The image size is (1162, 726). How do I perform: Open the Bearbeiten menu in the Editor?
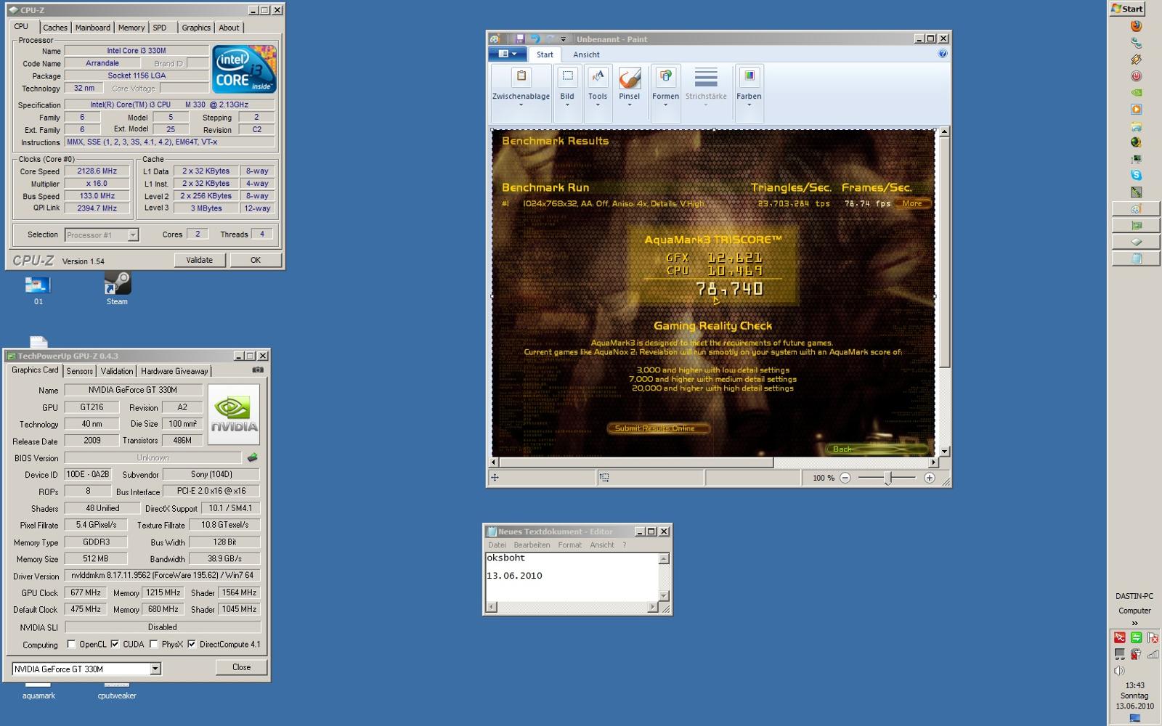[x=532, y=544]
